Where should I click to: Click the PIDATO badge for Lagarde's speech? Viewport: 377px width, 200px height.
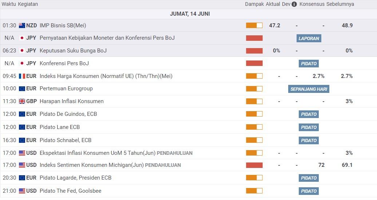click(309, 178)
